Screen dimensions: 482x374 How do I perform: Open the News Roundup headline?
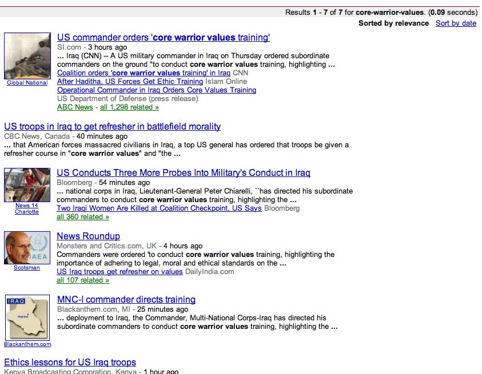88,236
